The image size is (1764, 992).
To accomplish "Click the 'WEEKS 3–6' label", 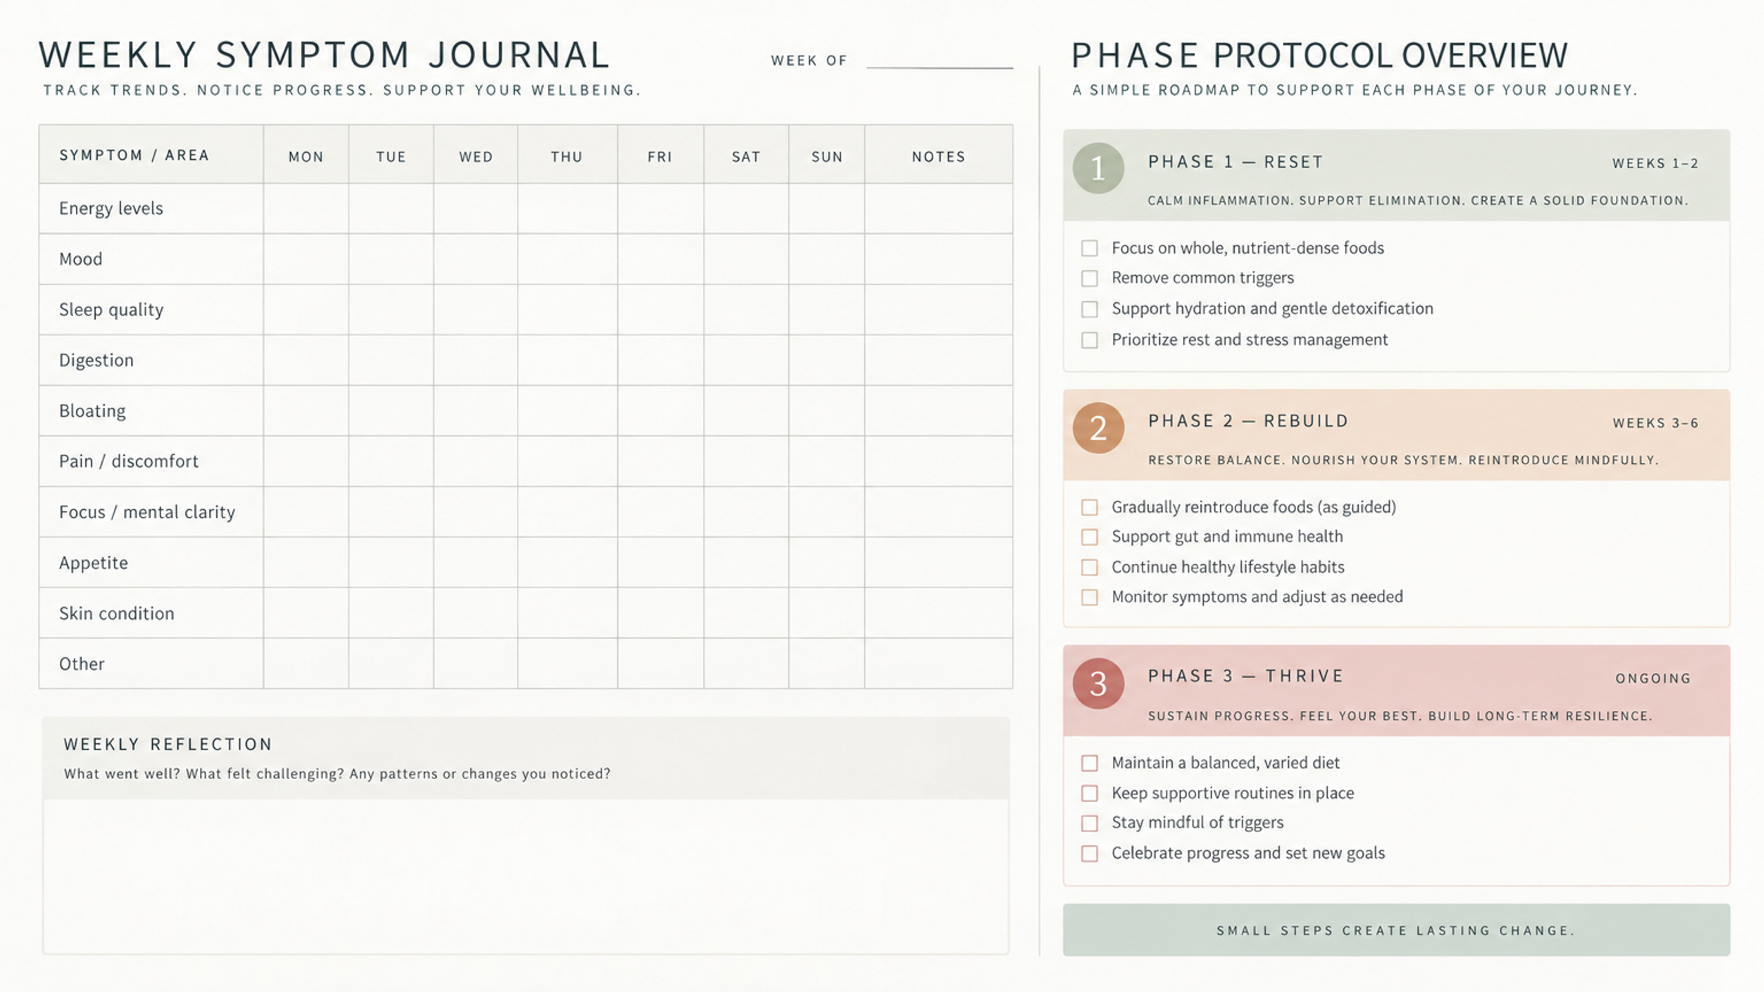I will (x=1655, y=423).
